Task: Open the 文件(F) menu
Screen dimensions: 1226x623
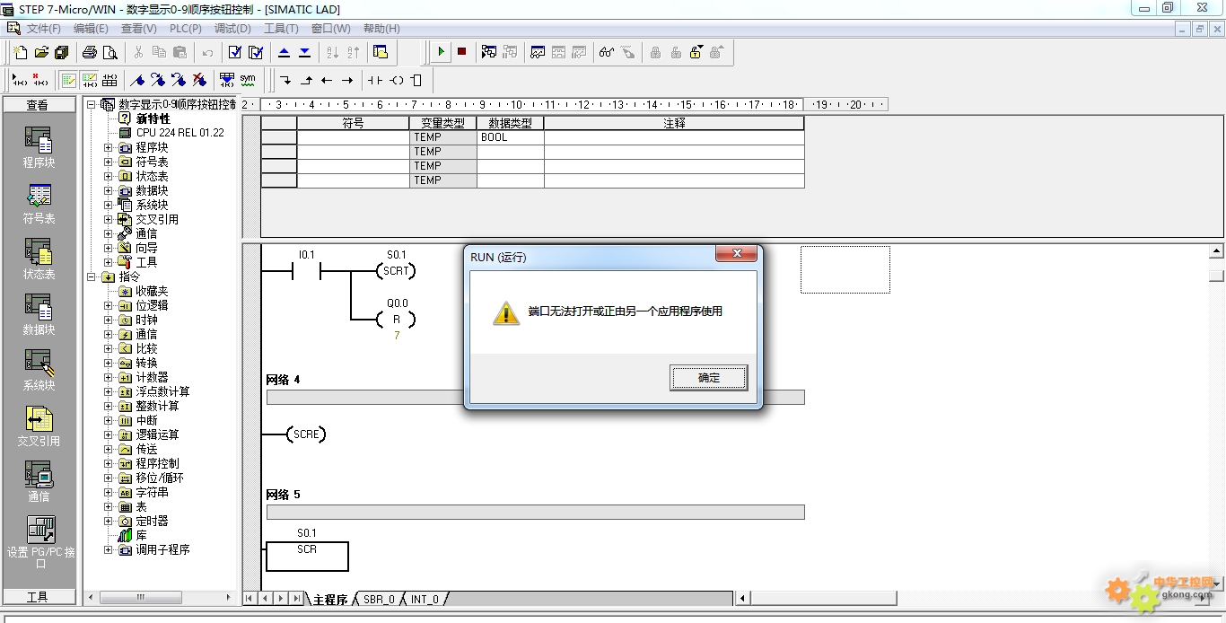Action: click(x=44, y=29)
